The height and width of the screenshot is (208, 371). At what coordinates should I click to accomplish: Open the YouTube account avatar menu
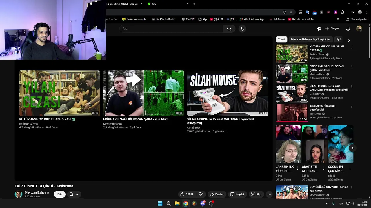coord(359,29)
